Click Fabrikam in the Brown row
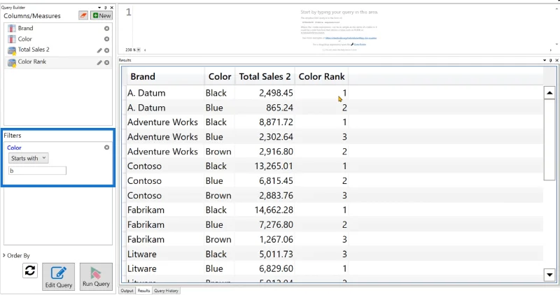The image size is (560, 295). point(146,239)
